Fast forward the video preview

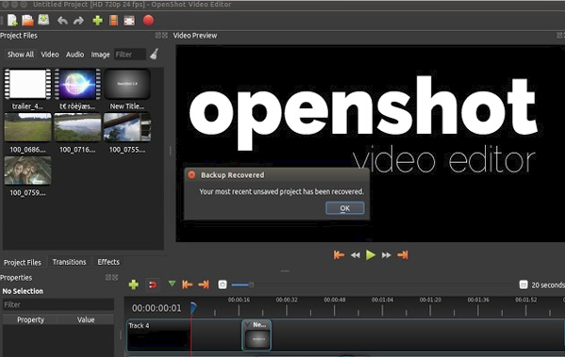tap(387, 255)
